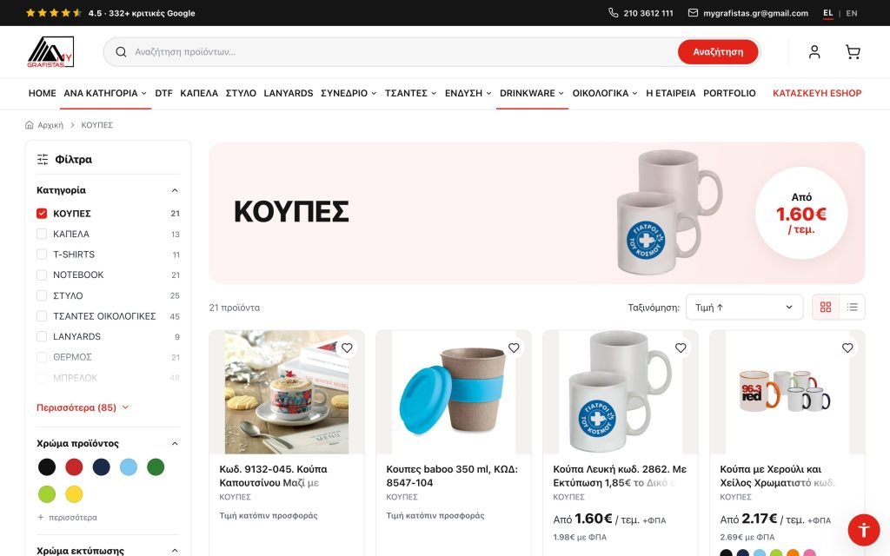Open DRINKWARE dropdown menu
Screen dimensions: 890x556
point(532,93)
